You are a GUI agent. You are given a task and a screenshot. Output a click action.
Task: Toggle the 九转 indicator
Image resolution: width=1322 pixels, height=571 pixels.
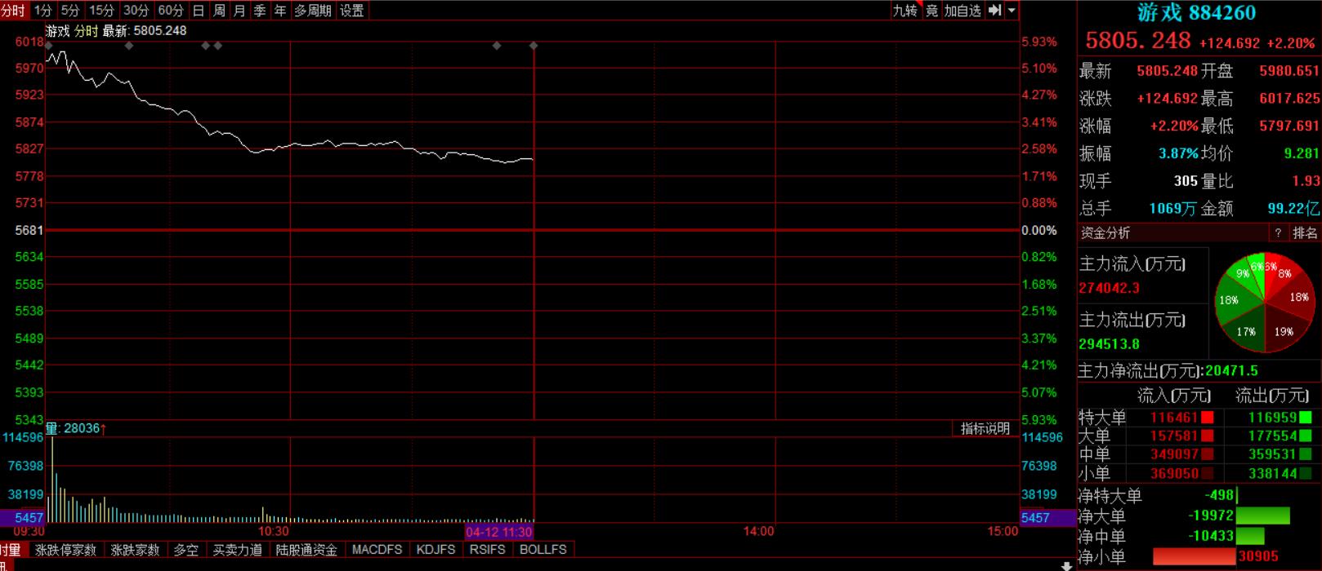[x=904, y=11]
